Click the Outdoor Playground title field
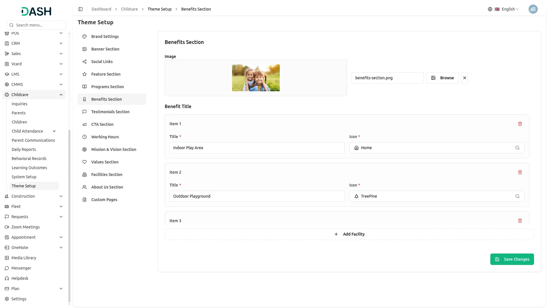 257,196
